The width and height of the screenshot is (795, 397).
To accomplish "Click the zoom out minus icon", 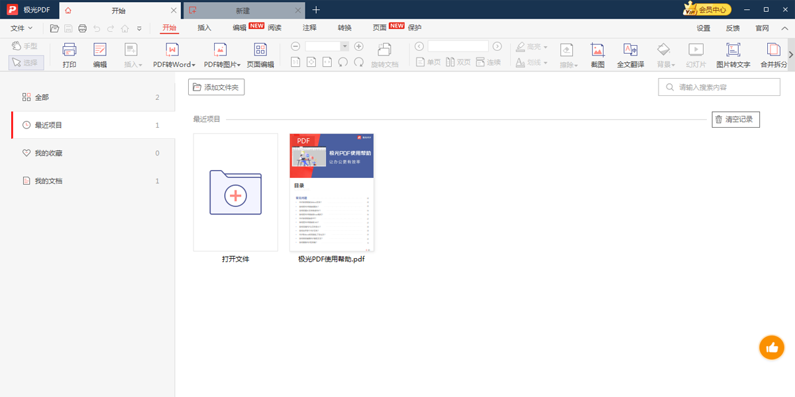I will (295, 46).
